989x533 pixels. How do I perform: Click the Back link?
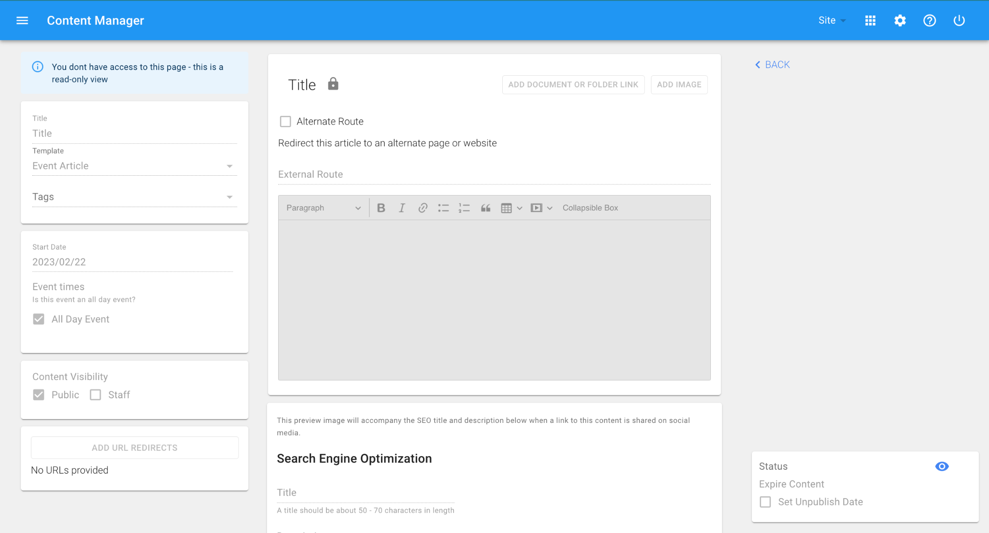pos(773,65)
